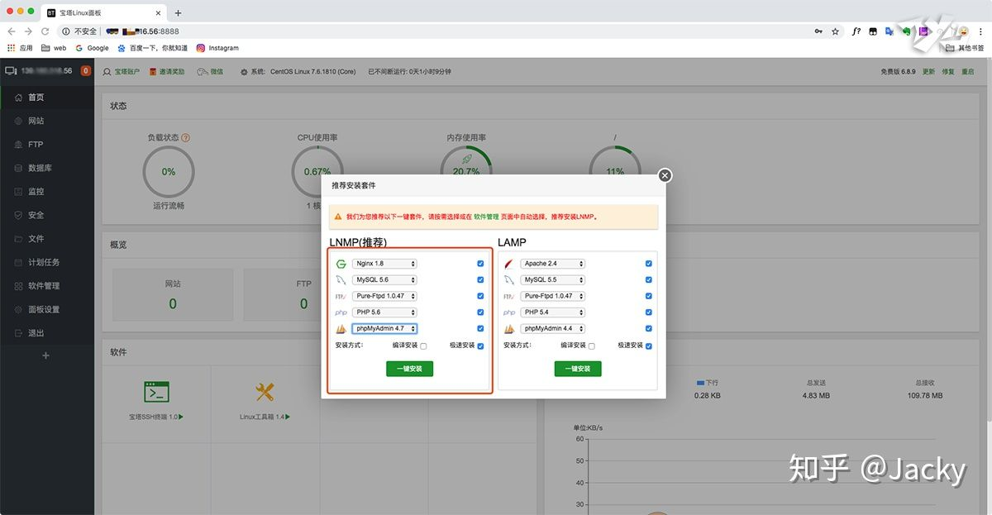This screenshot has width=992, height=515.
Task: Click the plus icon below sidebar 退出
Action: (x=46, y=355)
